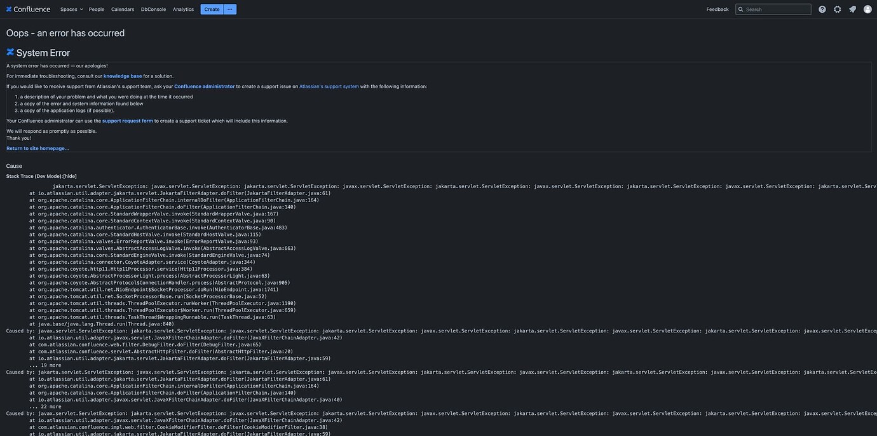Return to site homepage

37,146
